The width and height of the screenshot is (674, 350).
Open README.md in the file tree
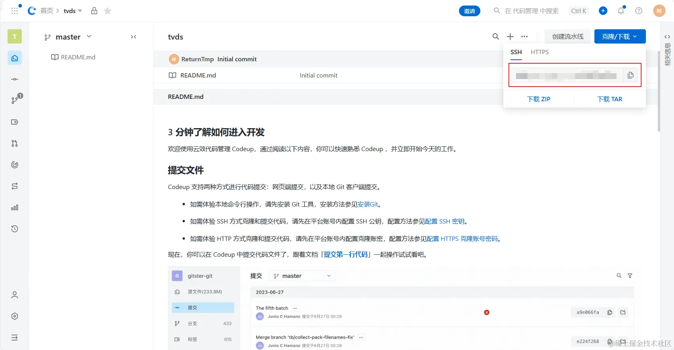(74, 57)
